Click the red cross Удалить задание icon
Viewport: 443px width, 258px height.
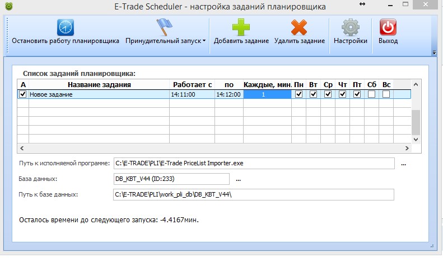[299, 27]
